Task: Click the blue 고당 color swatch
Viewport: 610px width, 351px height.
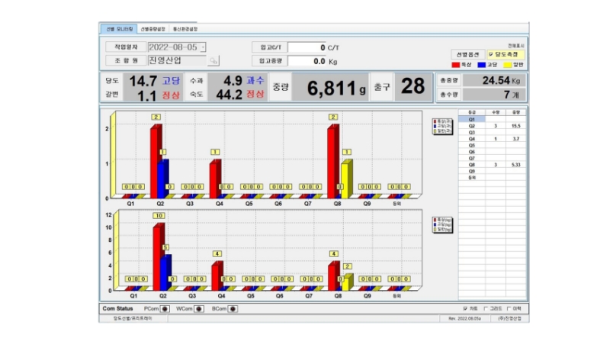Action: [x=482, y=65]
